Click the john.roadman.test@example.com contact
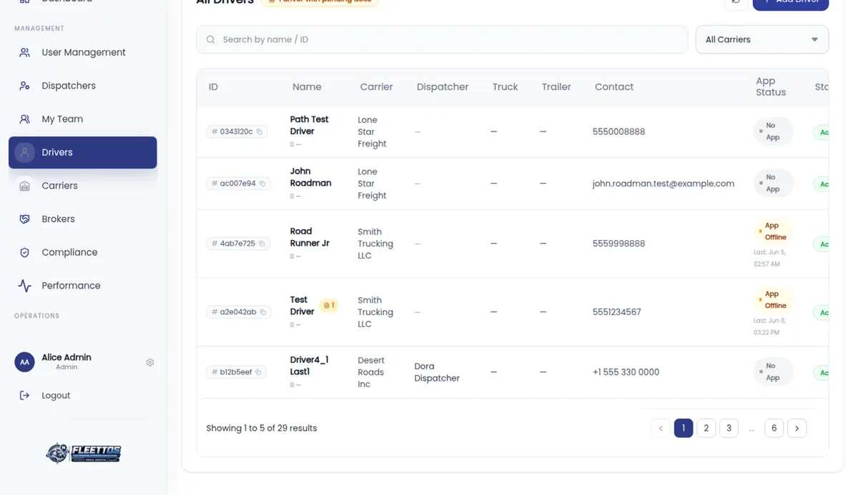 (663, 184)
